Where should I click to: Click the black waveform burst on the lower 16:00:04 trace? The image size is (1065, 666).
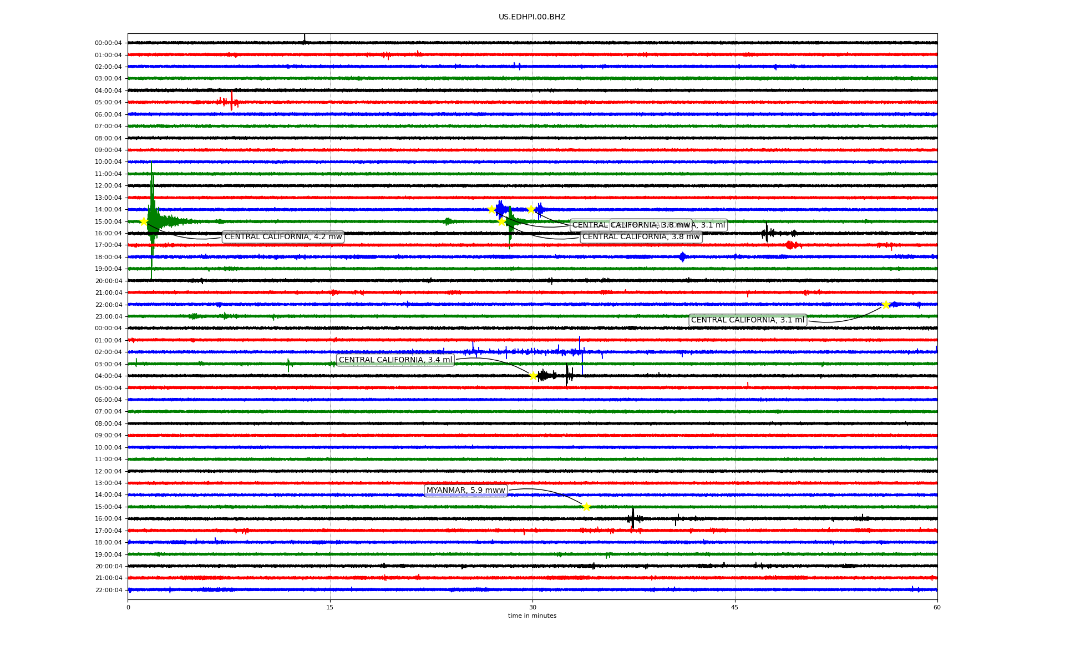(633, 518)
